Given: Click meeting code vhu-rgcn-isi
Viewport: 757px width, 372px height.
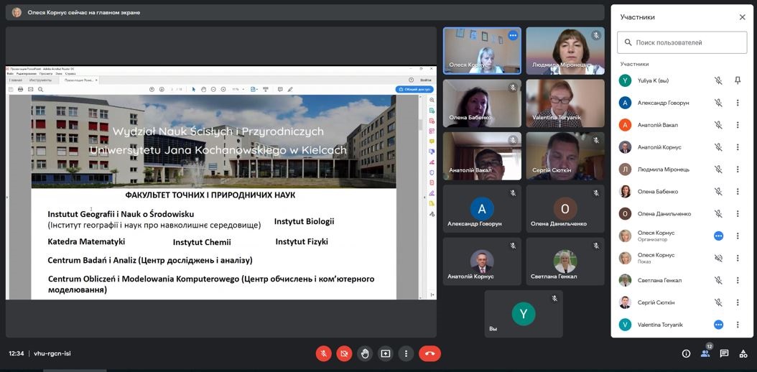Looking at the screenshot, I should 52,353.
